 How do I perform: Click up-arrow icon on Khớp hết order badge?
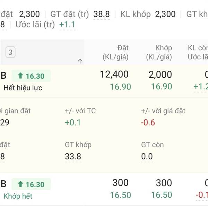tap(20, 184)
